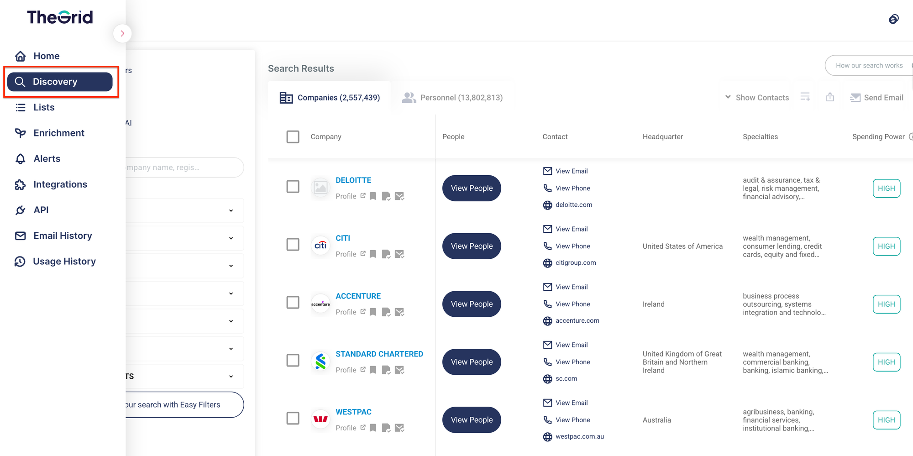This screenshot has height=456, width=913.
Task: Click Deloitte email-verified envelope icon
Action: pyautogui.click(x=399, y=196)
